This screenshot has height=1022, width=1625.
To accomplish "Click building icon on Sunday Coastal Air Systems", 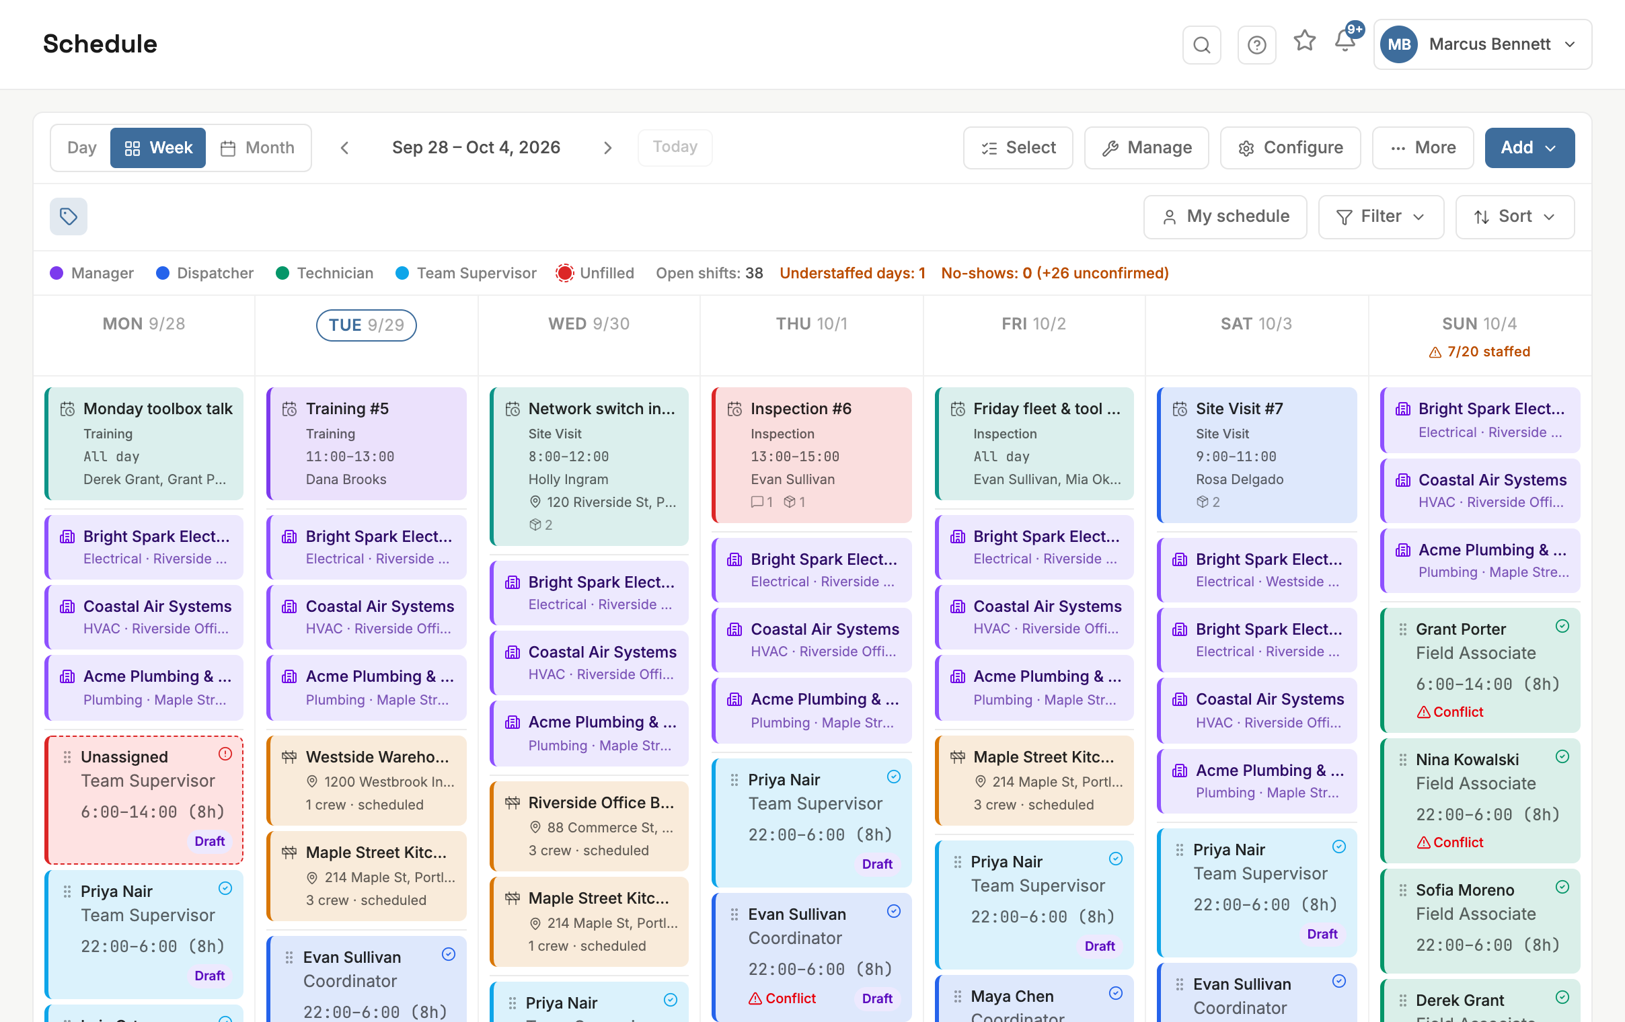I will 1403,479.
